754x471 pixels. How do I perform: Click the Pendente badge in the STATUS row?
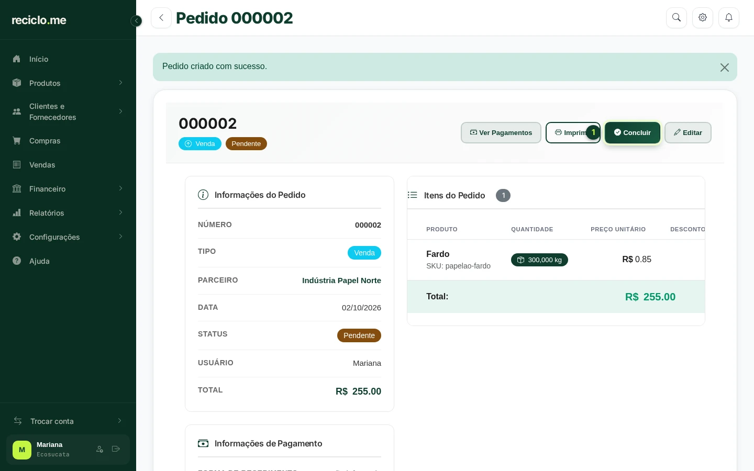[359, 335]
